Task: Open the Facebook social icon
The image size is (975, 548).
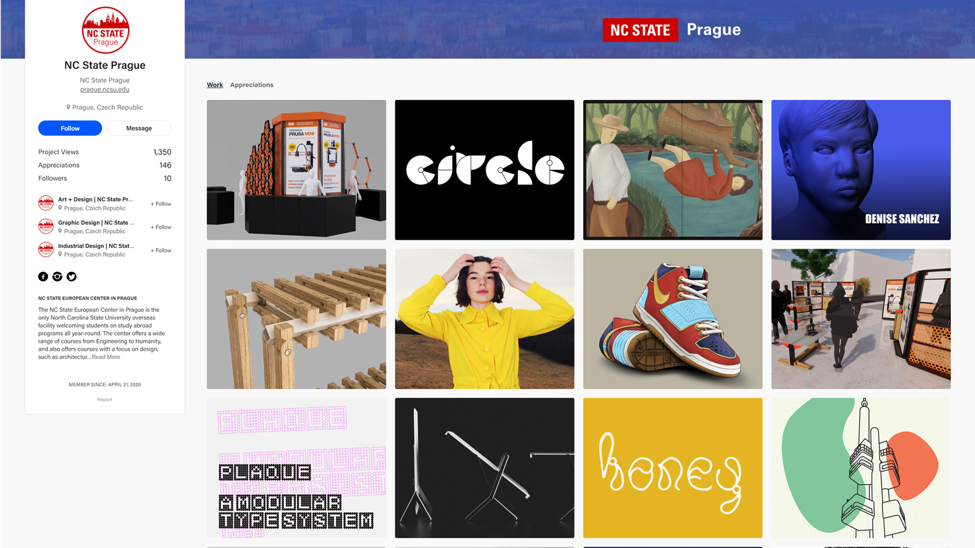Action: tap(43, 277)
